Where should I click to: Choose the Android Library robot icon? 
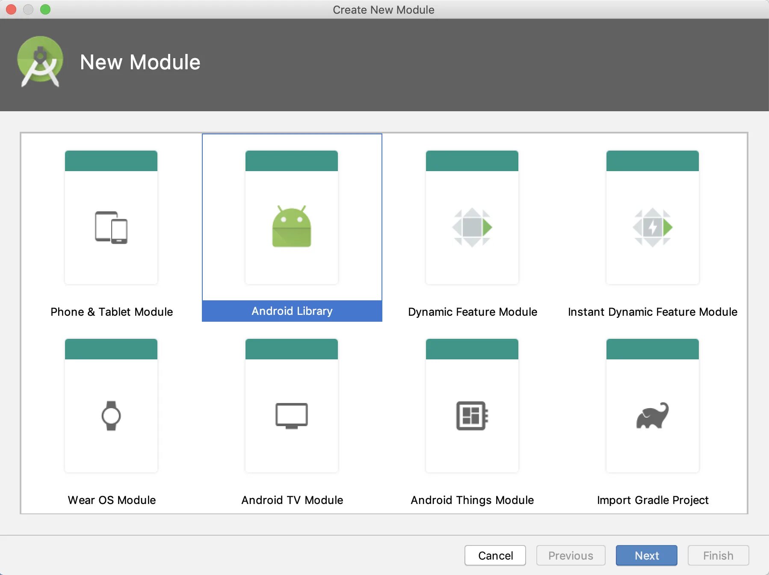292,226
